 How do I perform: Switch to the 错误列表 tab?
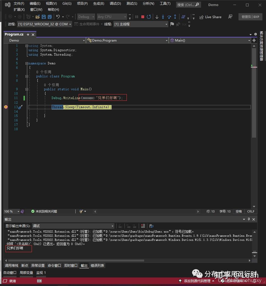pyautogui.click(x=97, y=265)
